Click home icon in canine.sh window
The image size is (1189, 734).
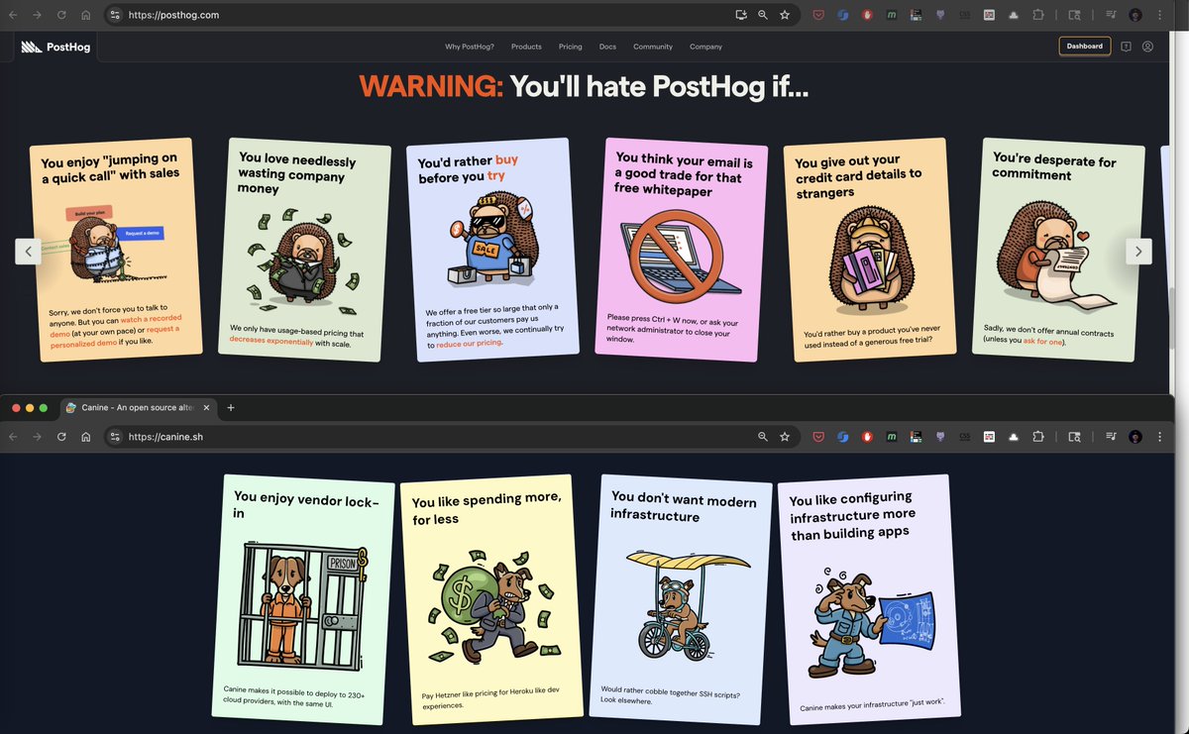(85, 436)
